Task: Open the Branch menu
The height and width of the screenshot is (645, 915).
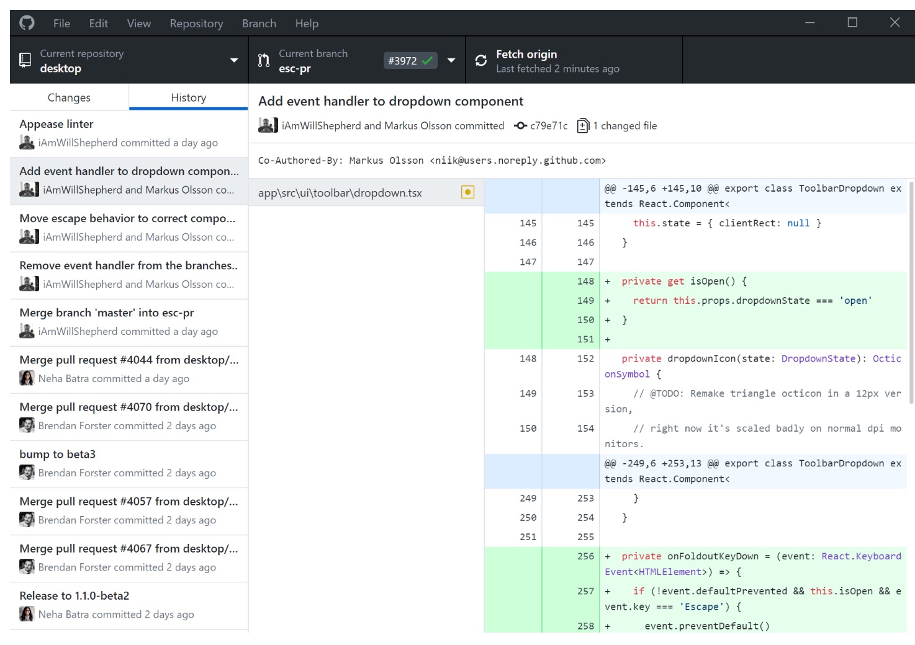Action: [x=259, y=23]
